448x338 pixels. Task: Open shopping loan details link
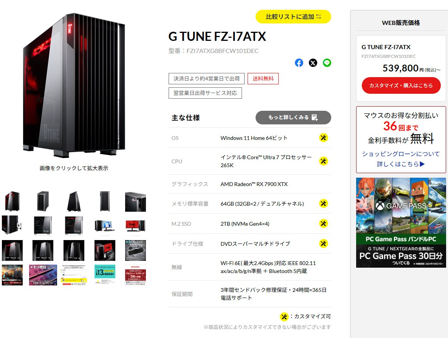click(401, 159)
